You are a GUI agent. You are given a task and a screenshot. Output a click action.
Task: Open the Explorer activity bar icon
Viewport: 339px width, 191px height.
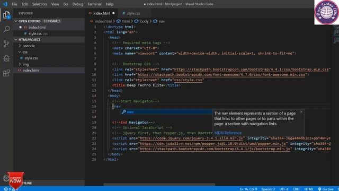pos(6,15)
